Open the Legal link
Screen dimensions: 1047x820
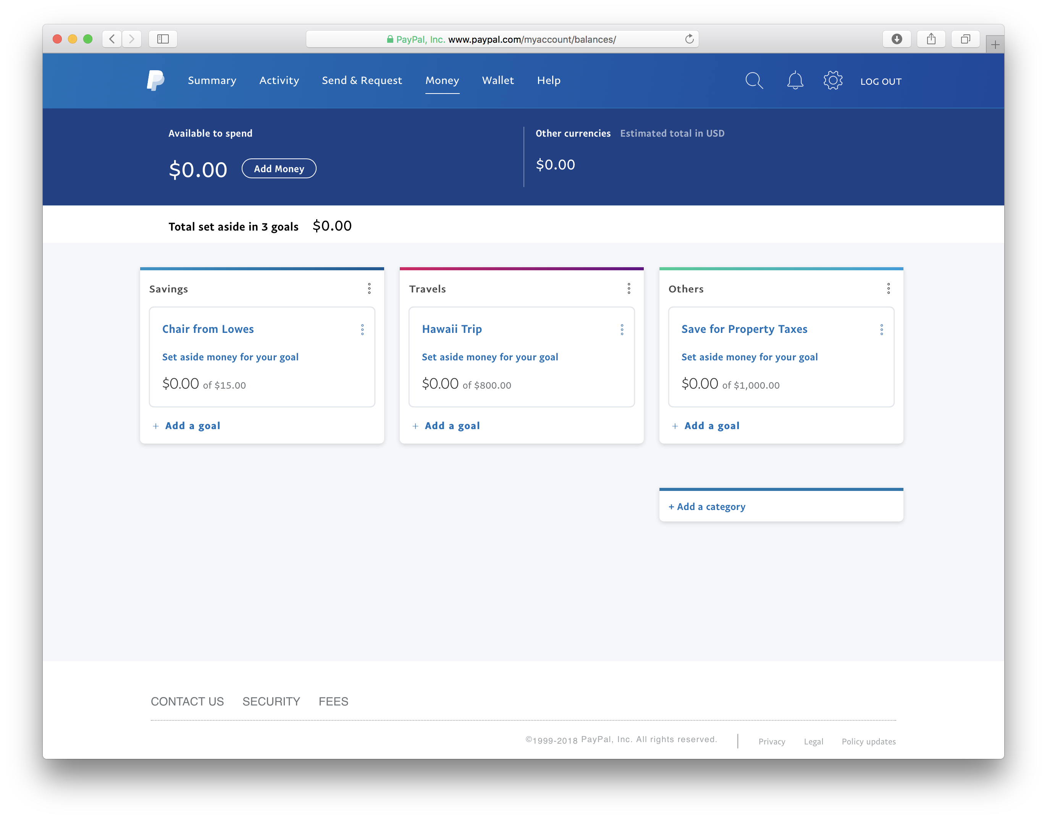pyautogui.click(x=813, y=741)
